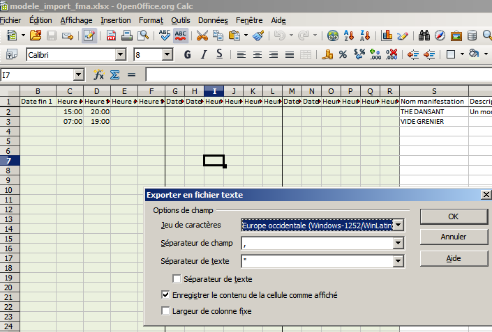This screenshot has height=332, width=492.
Task: Click the Cut scissors icon
Action: (202, 35)
